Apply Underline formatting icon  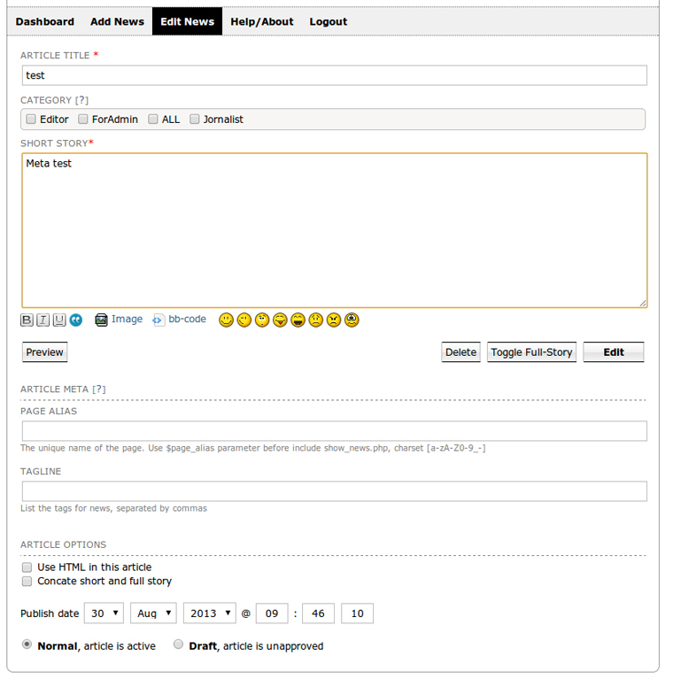[x=59, y=320]
